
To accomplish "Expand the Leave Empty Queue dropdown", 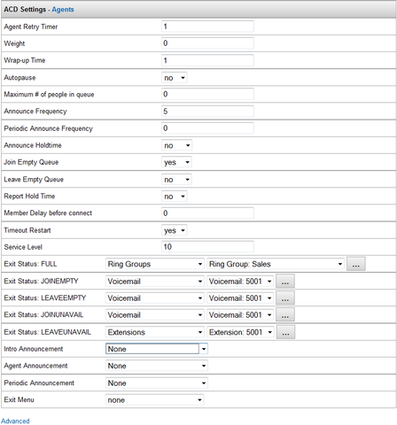I will tap(176, 180).
